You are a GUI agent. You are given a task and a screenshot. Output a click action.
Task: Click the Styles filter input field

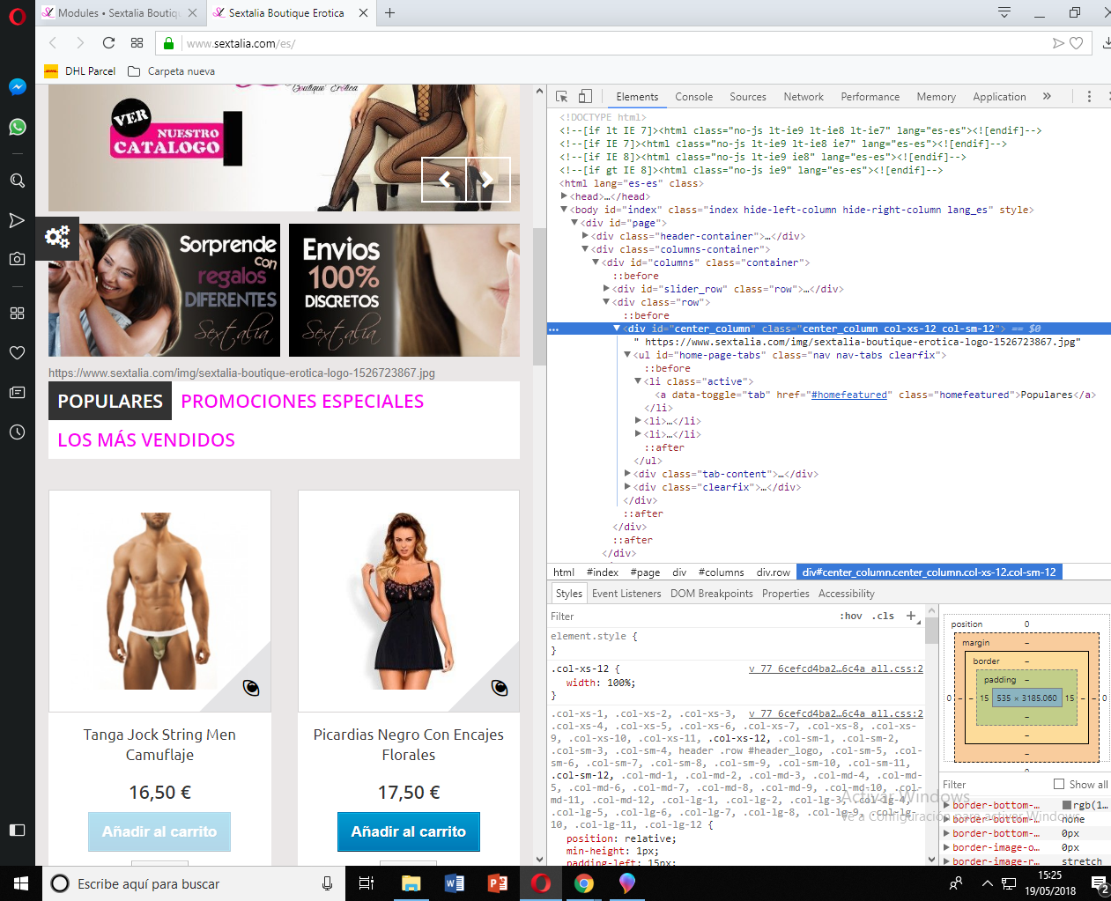[692, 617]
